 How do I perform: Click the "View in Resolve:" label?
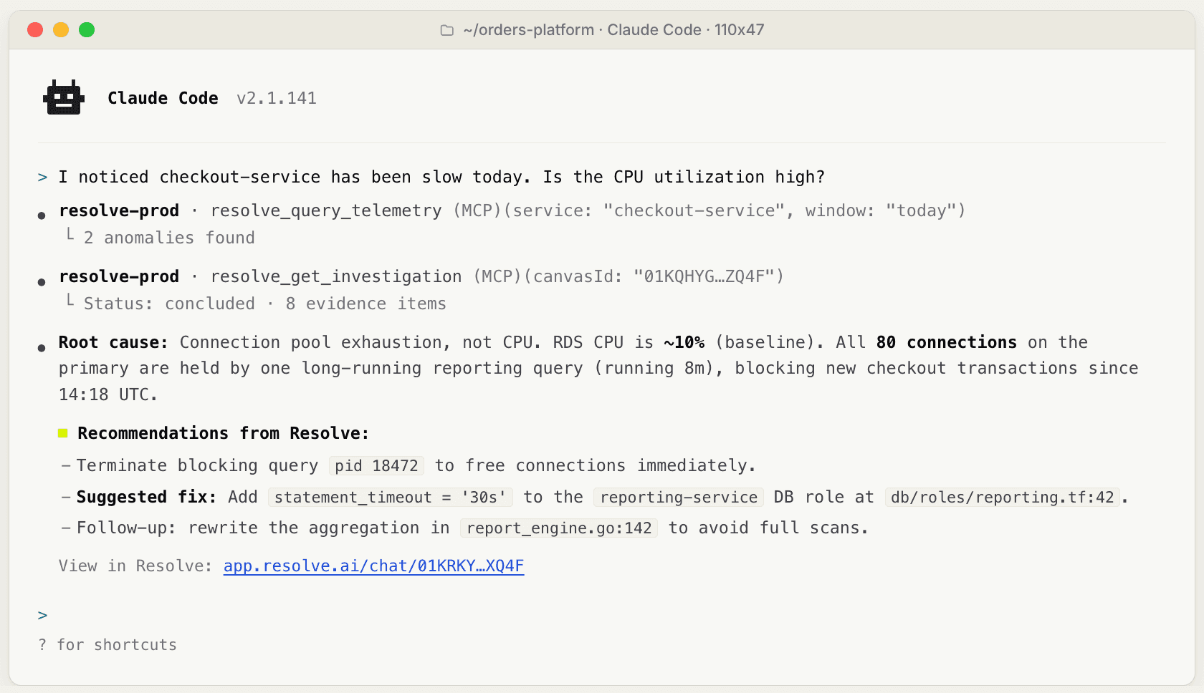coord(135,566)
